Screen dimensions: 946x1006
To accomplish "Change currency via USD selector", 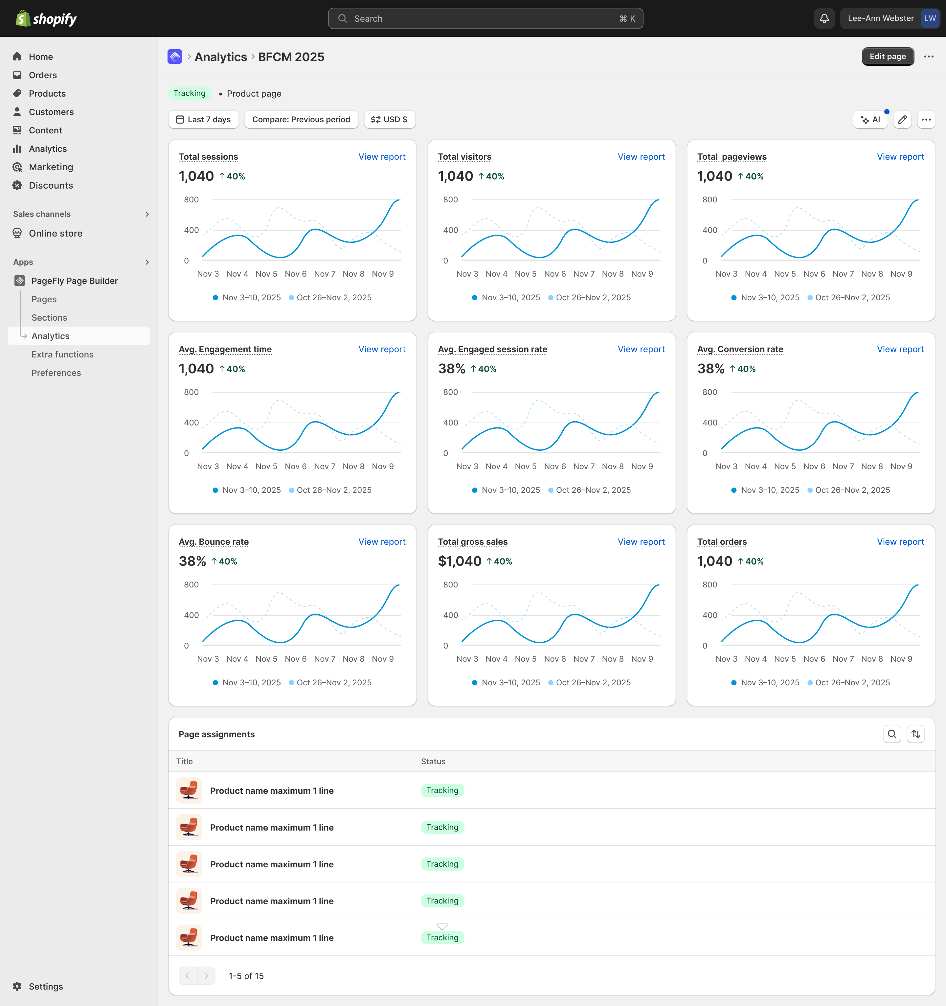I will point(390,119).
